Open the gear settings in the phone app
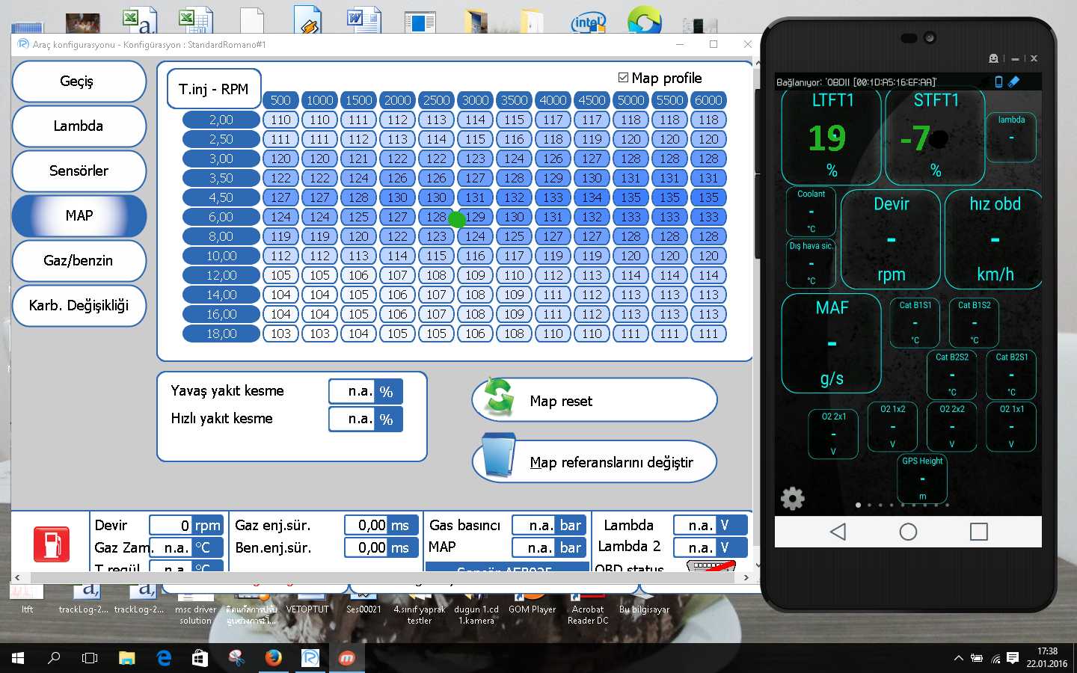The width and height of the screenshot is (1077, 673). point(793,498)
